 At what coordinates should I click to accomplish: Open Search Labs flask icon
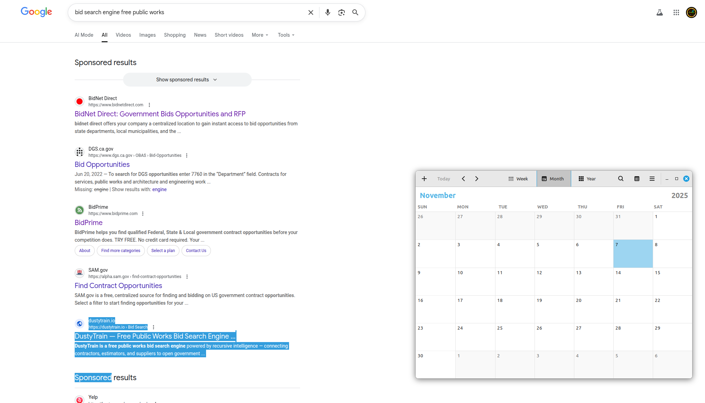659,12
